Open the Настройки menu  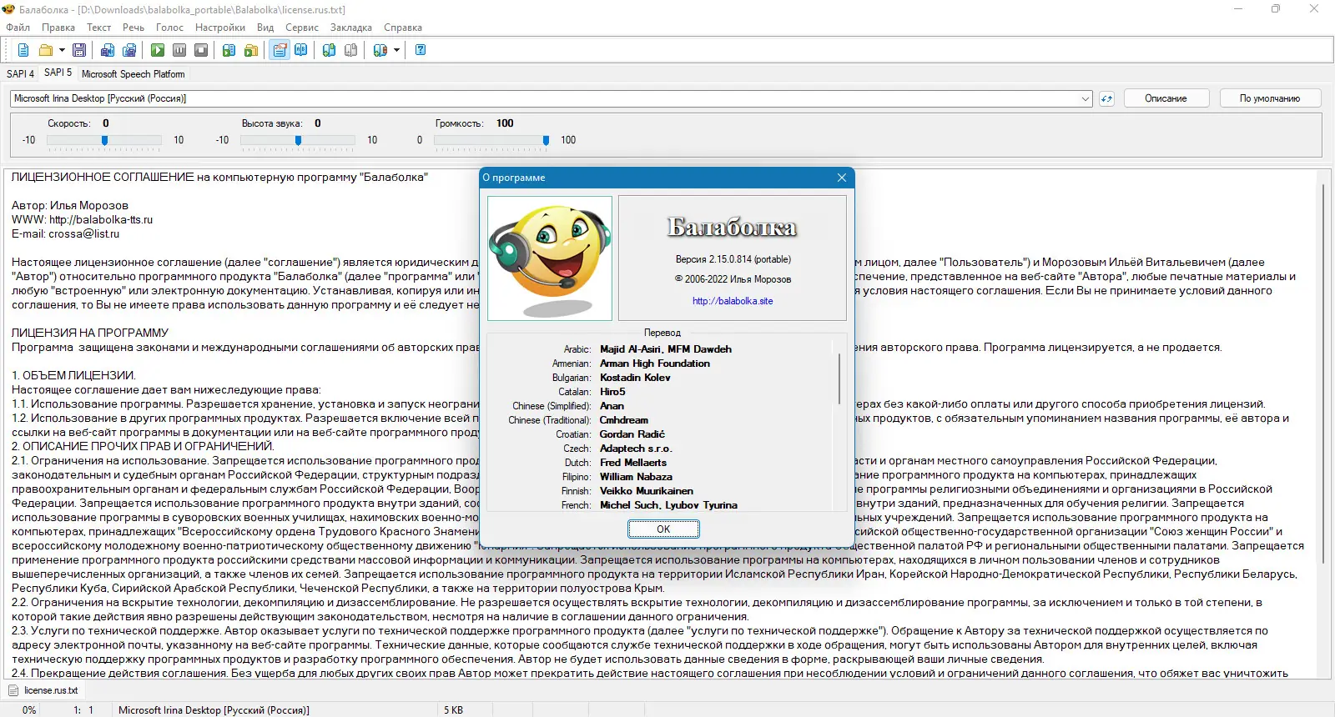[220, 28]
